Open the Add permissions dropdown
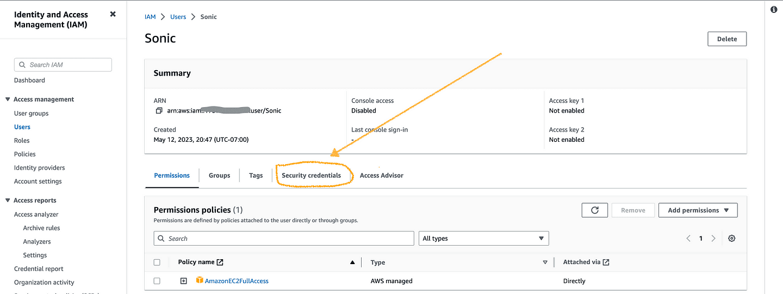This screenshot has height=294, width=783. [x=698, y=210]
